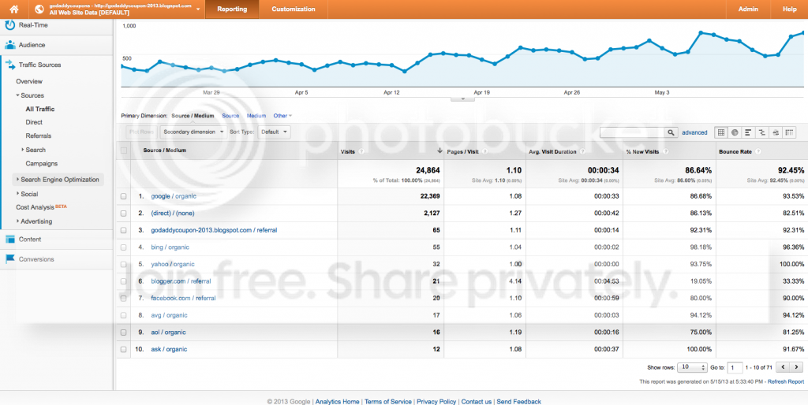The width and height of the screenshot is (808, 405).
Task: Switch to the Customization tab
Action: (x=294, y=9)
